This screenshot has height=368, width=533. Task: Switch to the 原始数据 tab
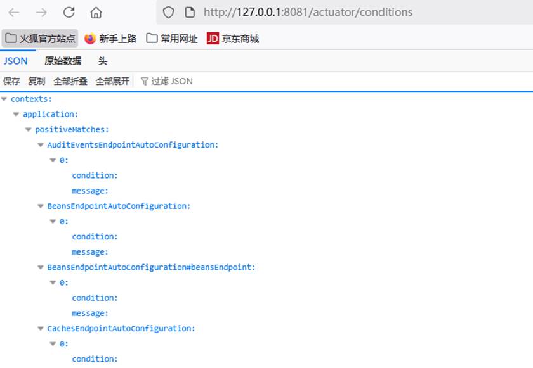coord(63,61)
